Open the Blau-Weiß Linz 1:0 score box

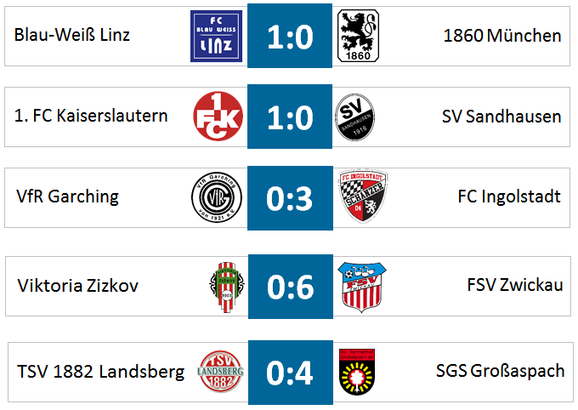tap(290, 36)
